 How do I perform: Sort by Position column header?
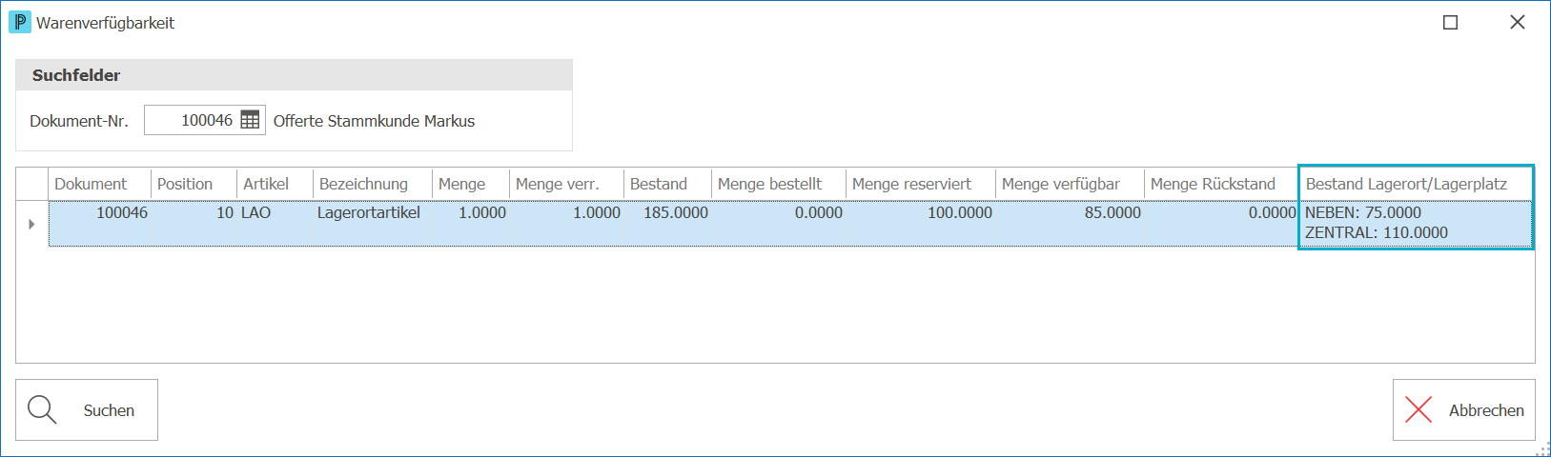tap(194, 184)
